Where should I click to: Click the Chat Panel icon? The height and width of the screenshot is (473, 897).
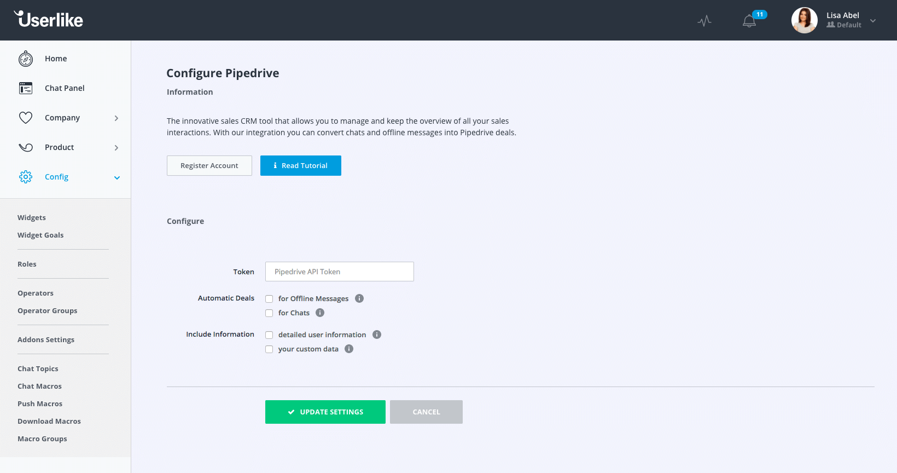click(x=26, y=88)
